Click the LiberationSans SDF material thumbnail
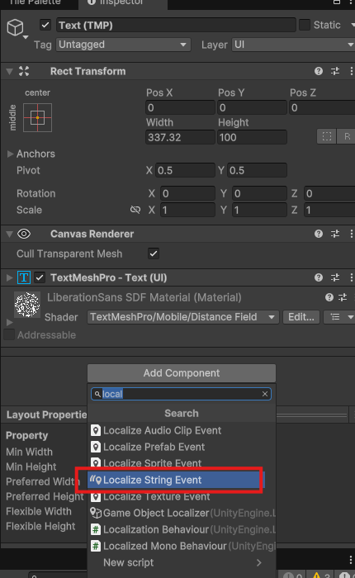Screen dimensions: 355x578 27,305
